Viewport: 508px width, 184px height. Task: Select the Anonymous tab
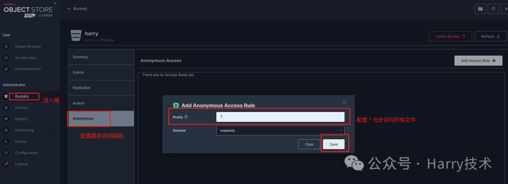101,119
